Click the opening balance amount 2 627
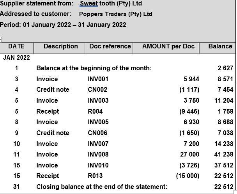 click(x=225, y=68)
